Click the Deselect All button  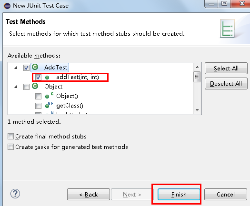[x=226, y=83]
